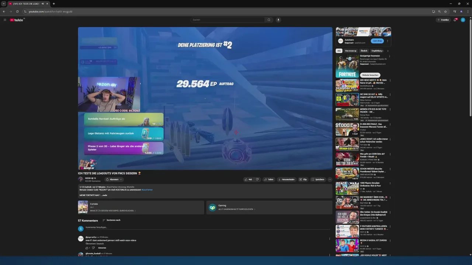Open the #EpicPartner hashtag link
Viewport: 472px width, 265px height.
pos(147,190)
